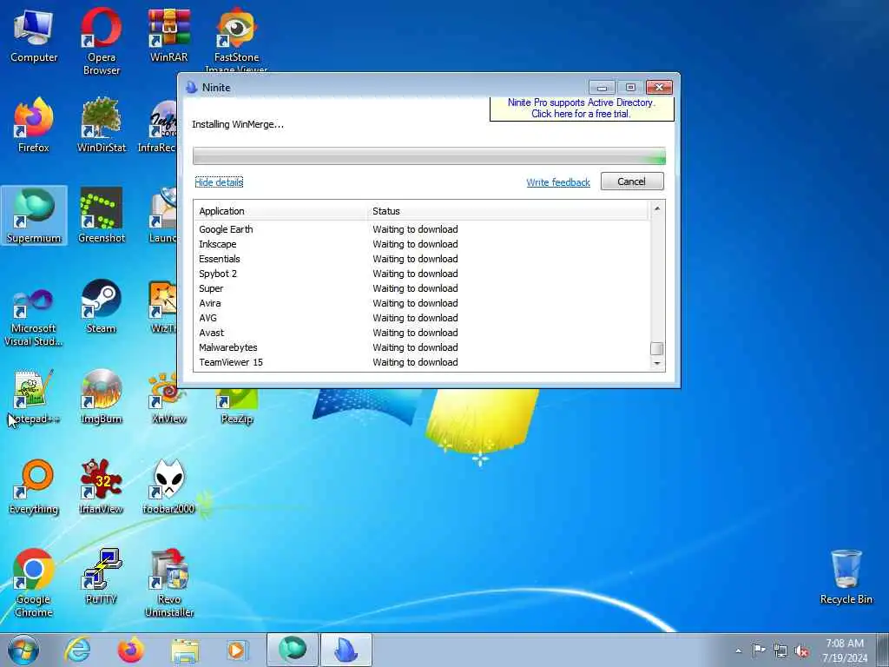Maximize the Ninite window
889x667 pixels.
pyautogui.click(x=630, y=88)
